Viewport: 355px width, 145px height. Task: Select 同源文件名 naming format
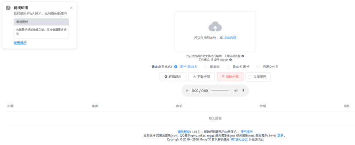pos(267,67)
